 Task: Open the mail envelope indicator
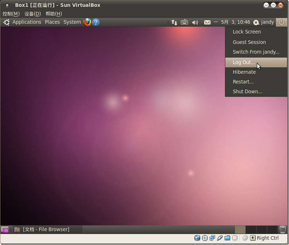click(x=207, y=22)
